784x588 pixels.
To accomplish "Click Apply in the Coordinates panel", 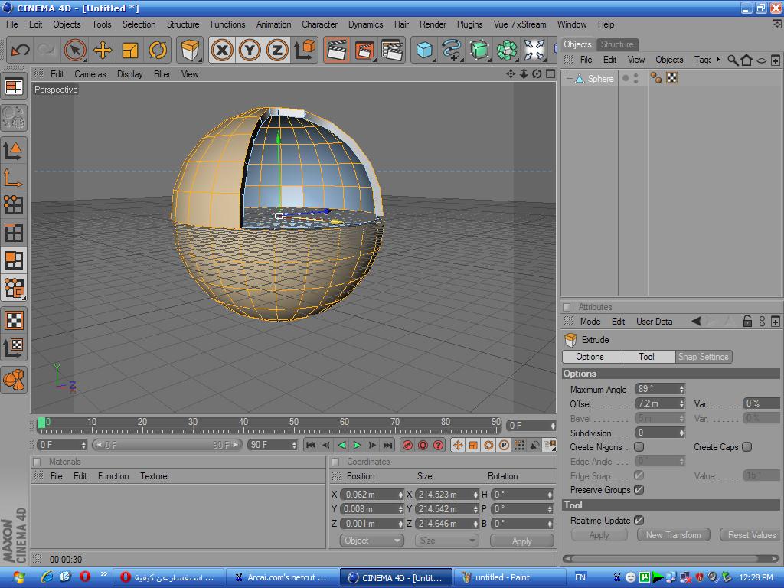I will coord(521,541).
